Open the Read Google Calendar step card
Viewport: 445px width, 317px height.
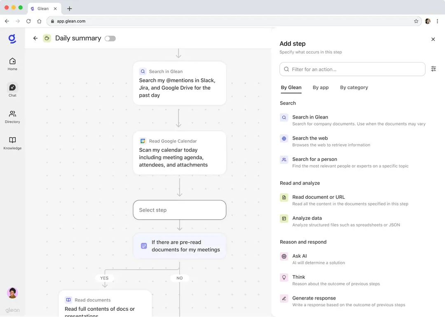coord(180,153)
